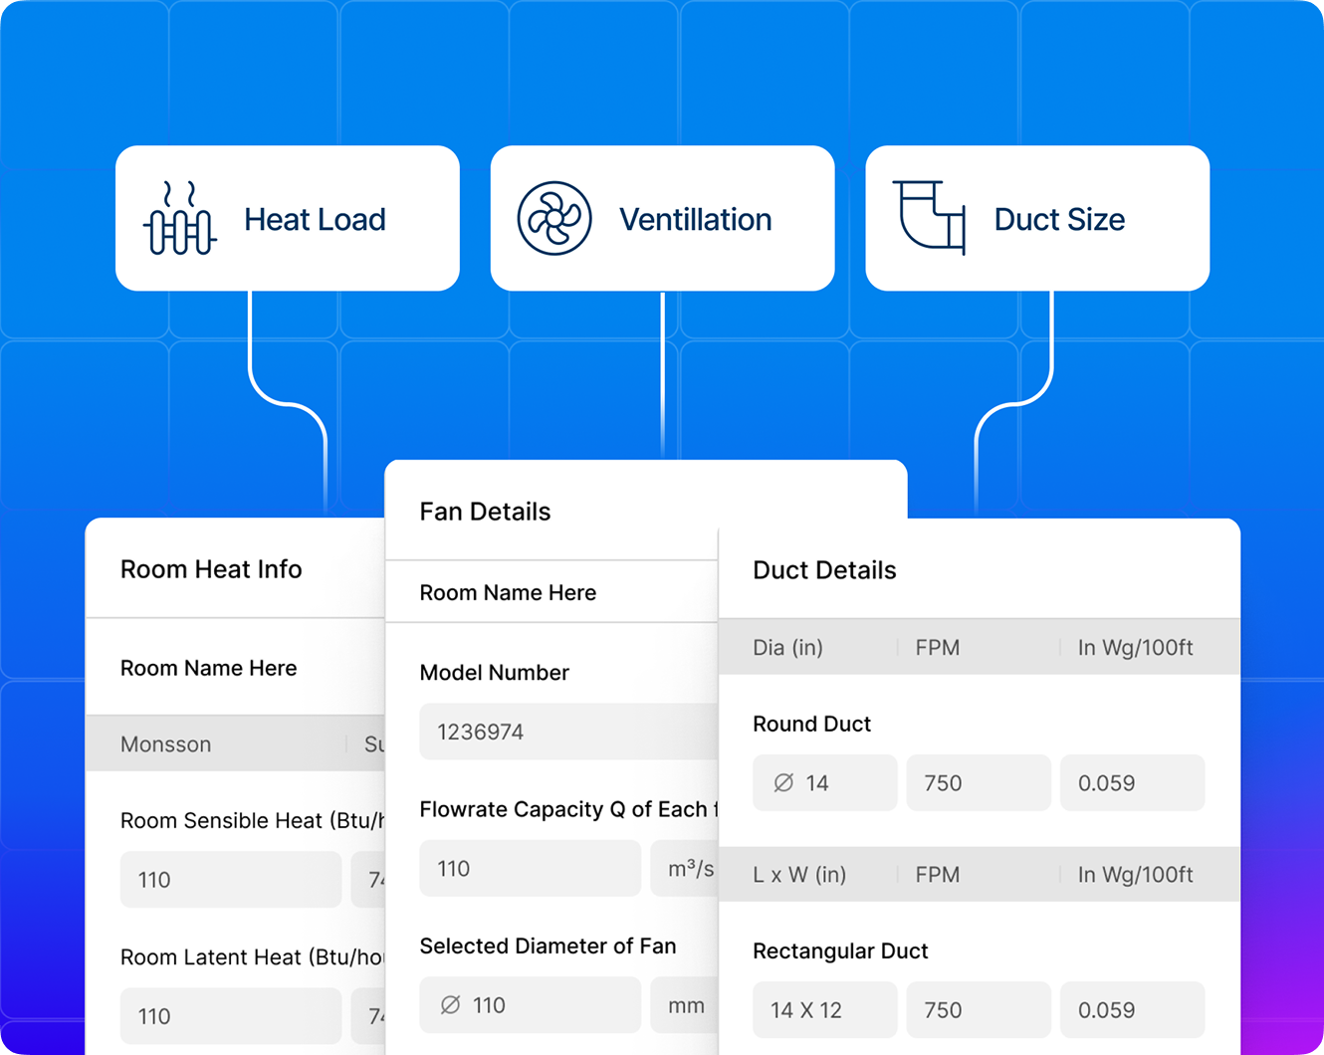
Task: Click diameter symbol in Round Duct field
Action: pyautogui.click(x=783, y=783)
